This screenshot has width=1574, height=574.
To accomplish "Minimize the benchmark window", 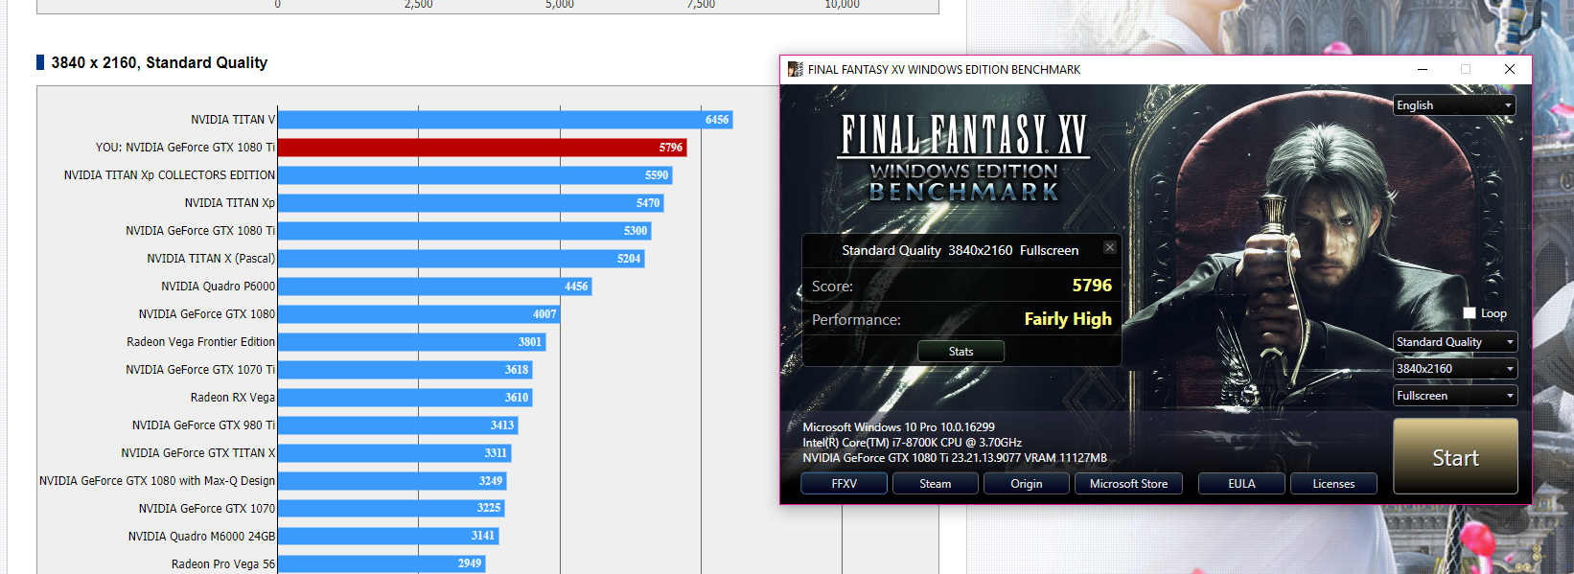I will [1423, 69].
